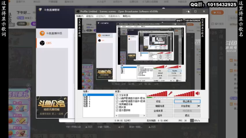Click the sources list right scroll arrow
Screen dimensions: 246x138
(x=144, y=116)
